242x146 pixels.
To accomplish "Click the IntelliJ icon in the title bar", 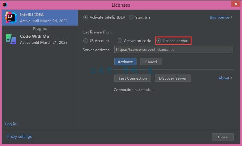I will click(x=5, y=5).
